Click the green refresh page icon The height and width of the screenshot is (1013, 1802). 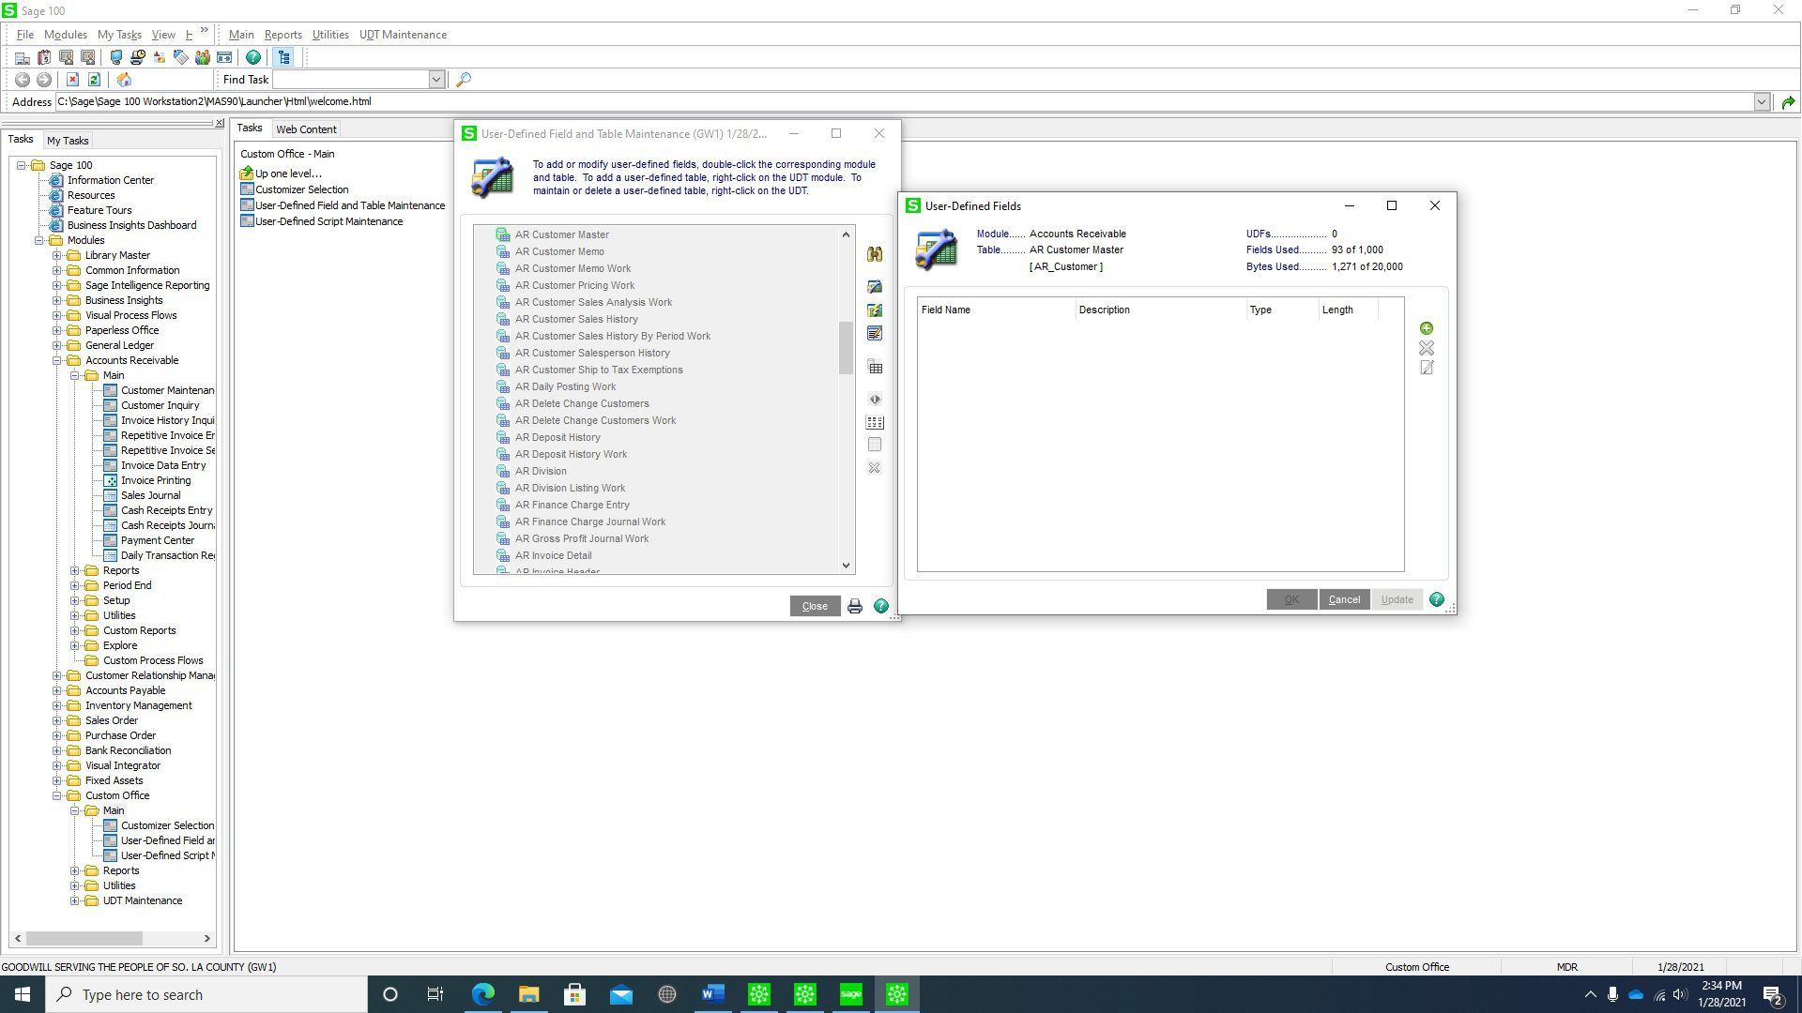click(x=94, y=80)
